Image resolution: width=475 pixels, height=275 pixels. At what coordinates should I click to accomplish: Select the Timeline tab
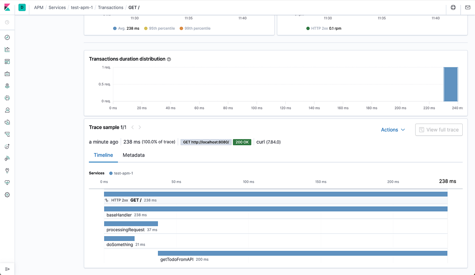click(x=103, y=155)
